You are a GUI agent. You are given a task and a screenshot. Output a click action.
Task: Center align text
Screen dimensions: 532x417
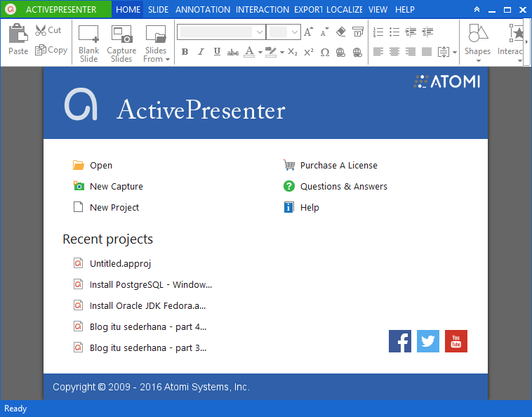(394, 51)
